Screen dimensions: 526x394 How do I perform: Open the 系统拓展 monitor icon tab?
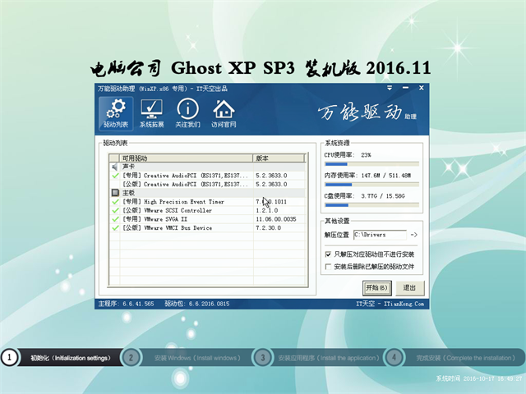click(x=151, y=113)
